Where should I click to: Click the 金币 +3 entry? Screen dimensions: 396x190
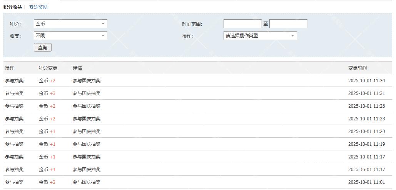coord(47,93)
